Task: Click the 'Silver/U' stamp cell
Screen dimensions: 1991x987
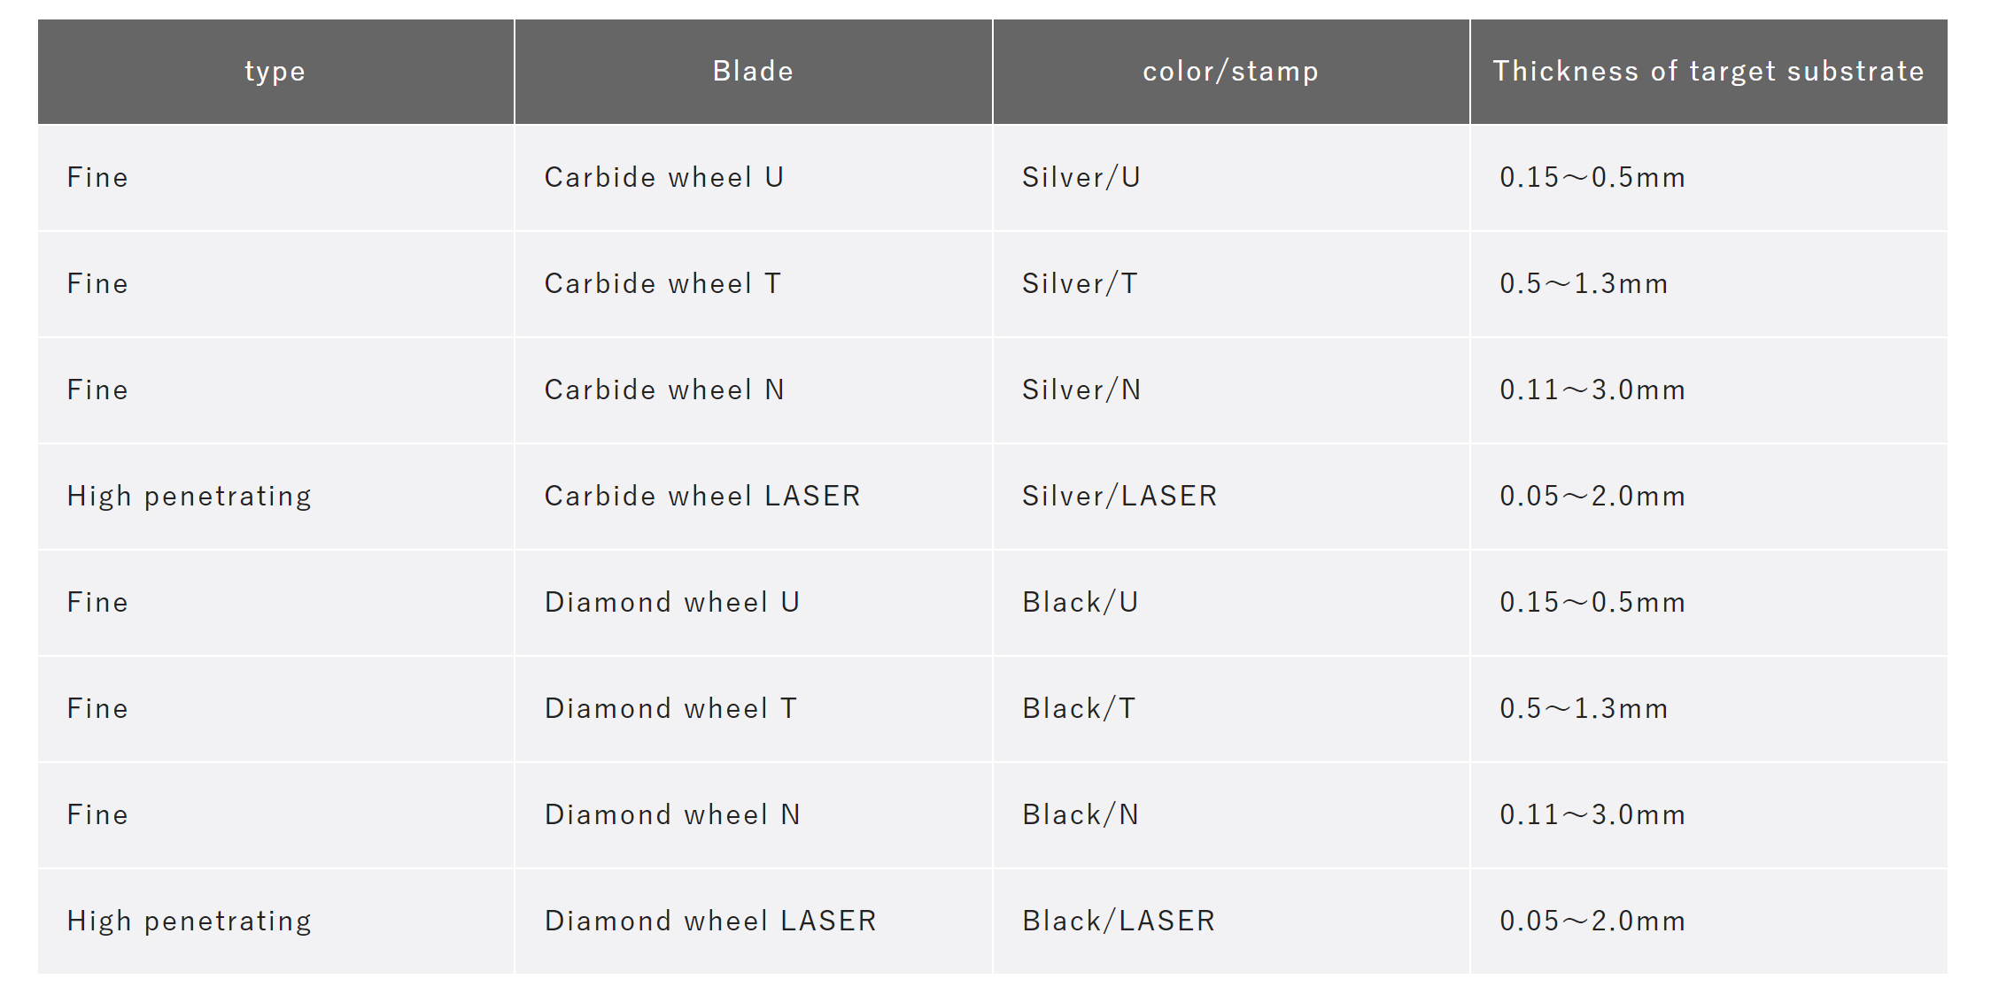Action: 1231,178
